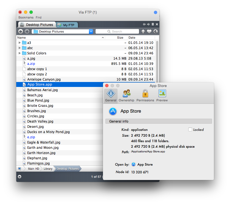Click the back navigation arrow

(x=21, y=31)
